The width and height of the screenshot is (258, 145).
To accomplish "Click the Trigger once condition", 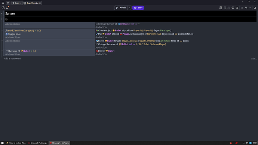I will click(13, 34).
